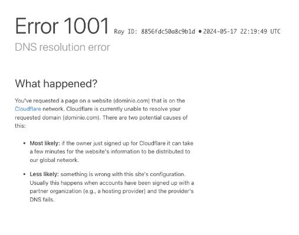Click the DNS resolution error subtitle
This screenshot has width=299, height=235.
[x=63, y=47]
